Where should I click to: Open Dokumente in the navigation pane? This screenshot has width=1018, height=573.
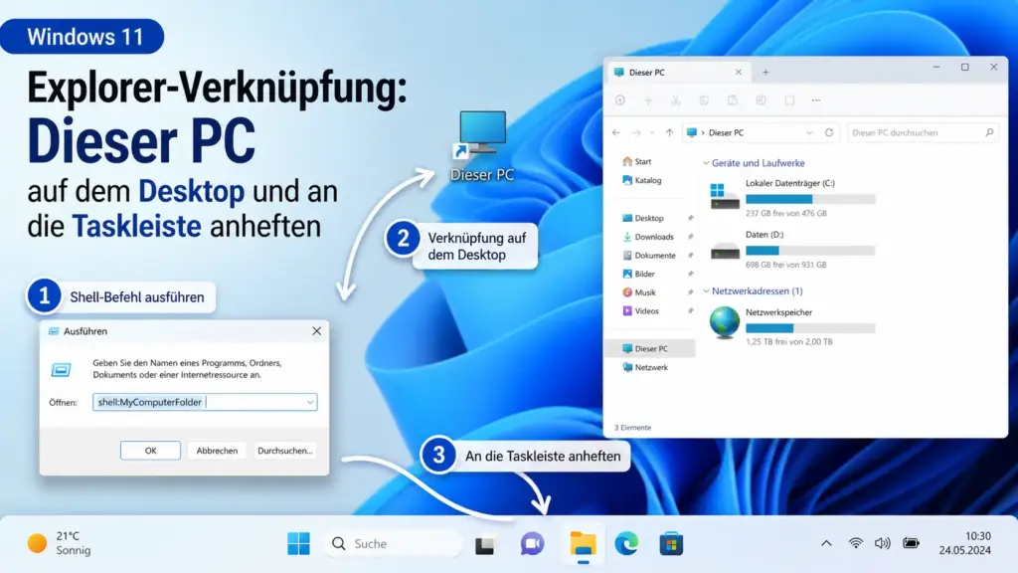click(x=648, y=256)
